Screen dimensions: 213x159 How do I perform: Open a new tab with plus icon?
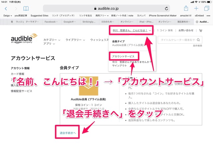[x=197, y=9]
